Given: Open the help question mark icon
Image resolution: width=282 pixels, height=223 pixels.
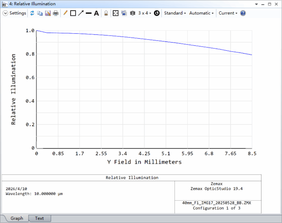Looking at the screenshot, I should pyautogui.click(x=243, y=13).
